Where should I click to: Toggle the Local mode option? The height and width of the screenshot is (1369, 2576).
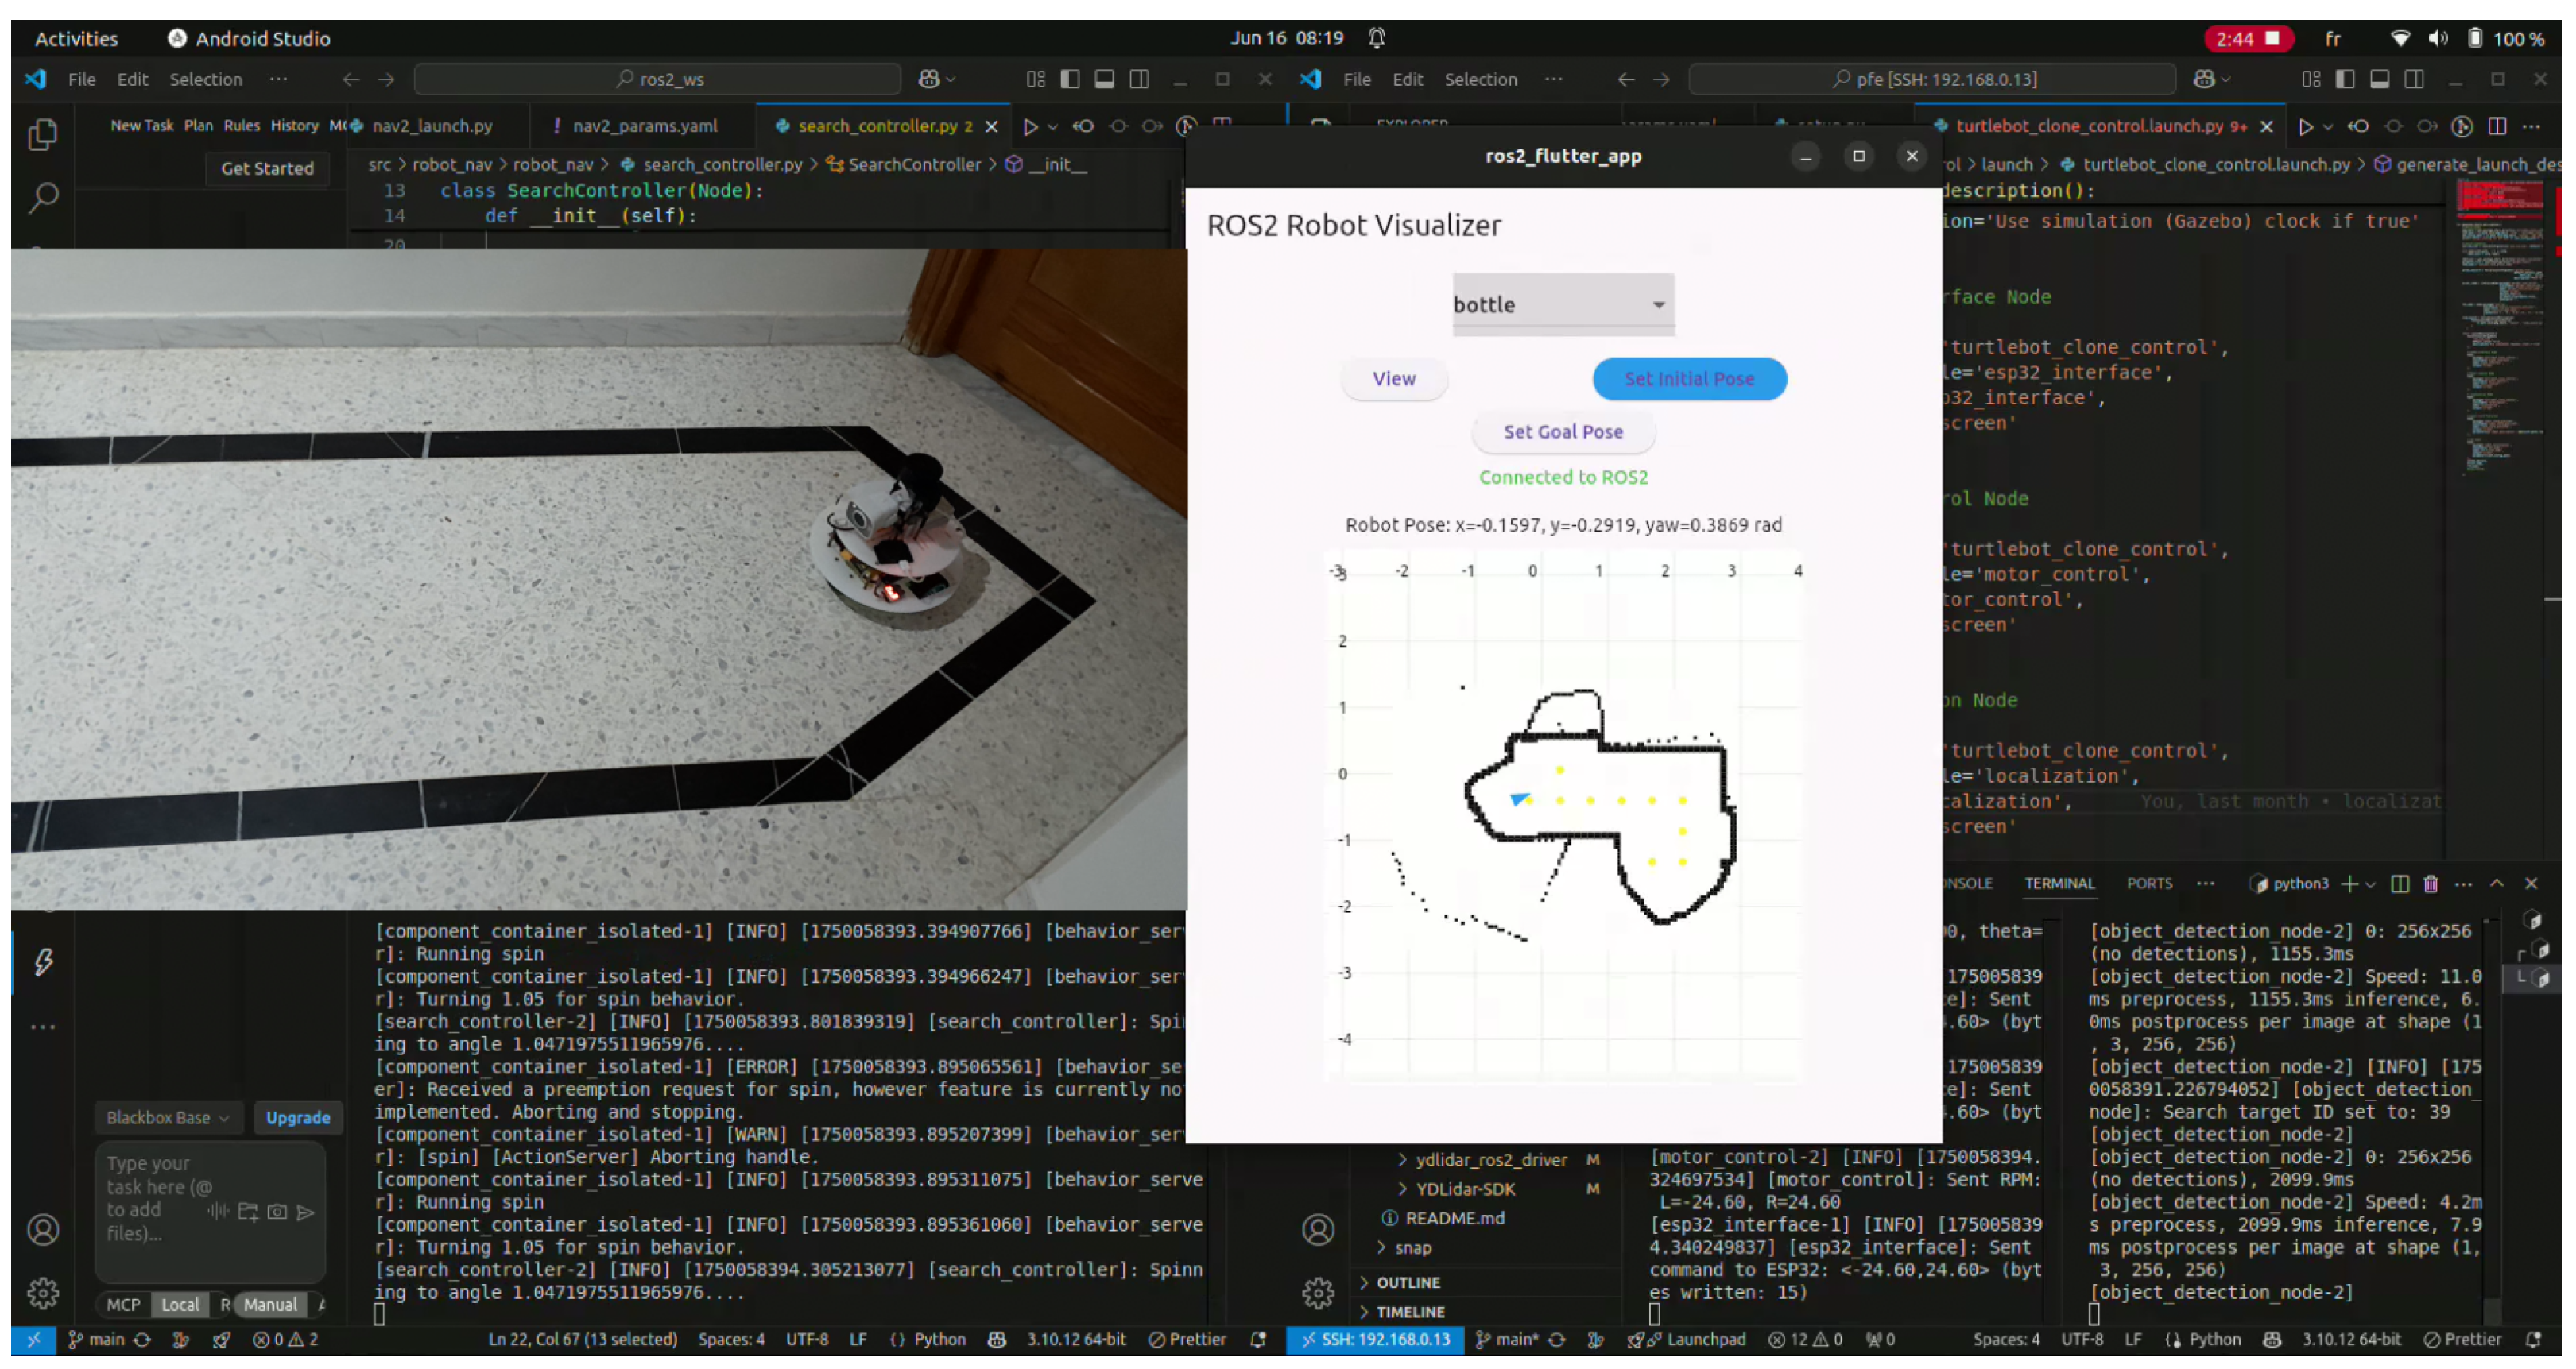click(x=180, y=1305)
